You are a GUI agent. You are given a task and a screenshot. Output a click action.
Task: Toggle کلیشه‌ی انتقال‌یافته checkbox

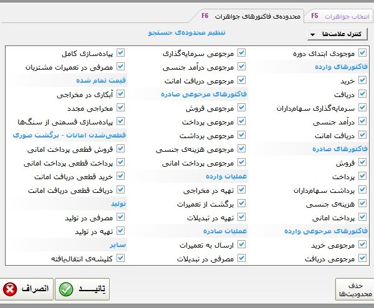120,258
